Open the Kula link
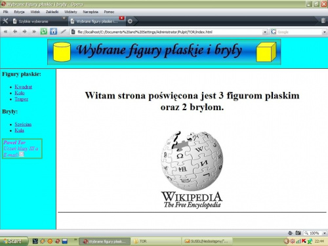Viewport: 328px width, 246px height. [x=19, y=131]
